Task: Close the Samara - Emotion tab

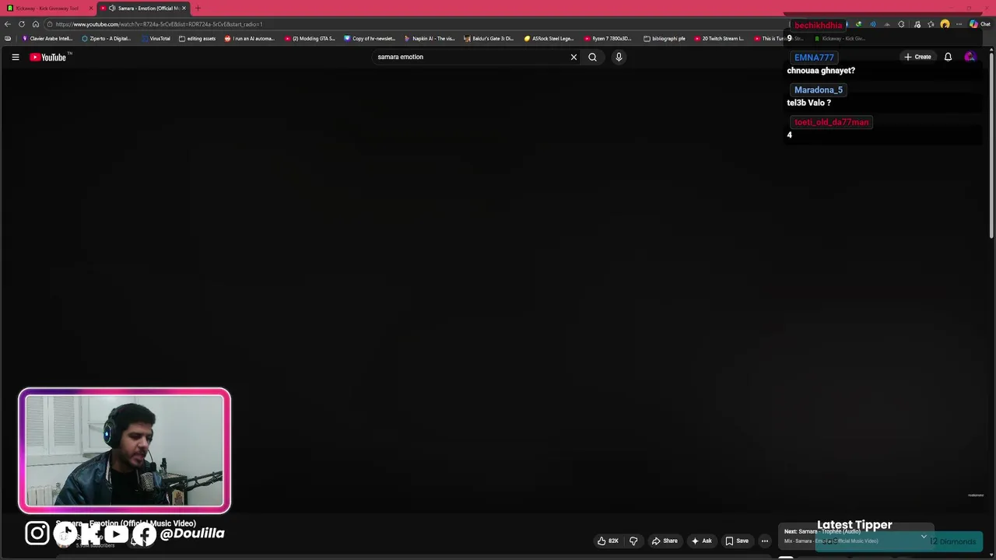Action: [x=184, y=8]
